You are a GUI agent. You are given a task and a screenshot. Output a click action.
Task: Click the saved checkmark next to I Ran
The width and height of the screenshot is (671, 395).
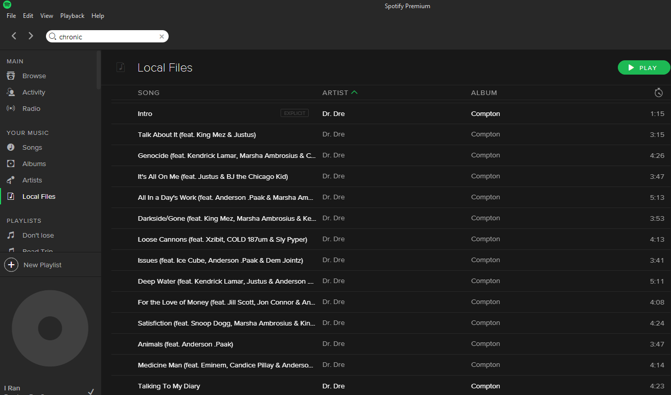tap(91, 391)
